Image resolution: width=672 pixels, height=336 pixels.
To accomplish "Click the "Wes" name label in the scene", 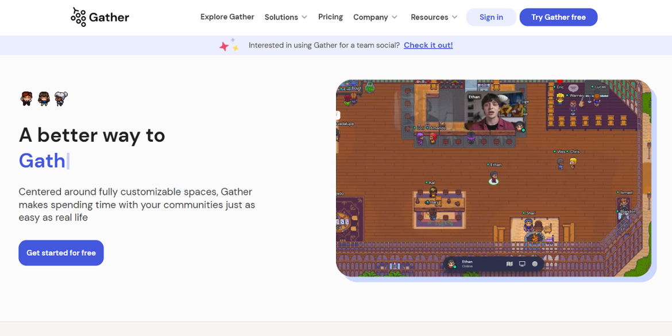I will [561, 151].
